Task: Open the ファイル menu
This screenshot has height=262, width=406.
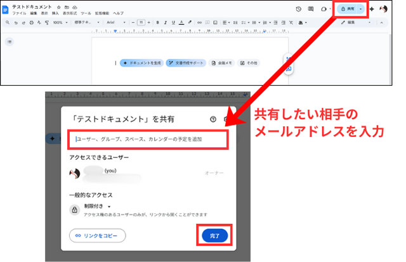Action: (18, 13)
